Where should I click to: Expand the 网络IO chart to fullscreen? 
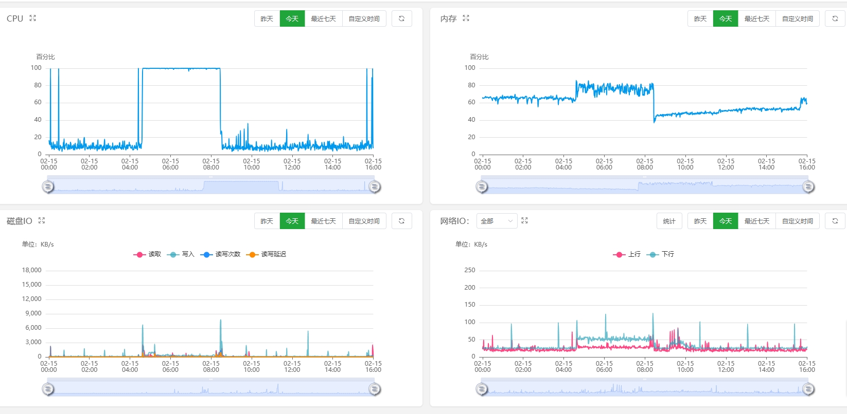525,220
